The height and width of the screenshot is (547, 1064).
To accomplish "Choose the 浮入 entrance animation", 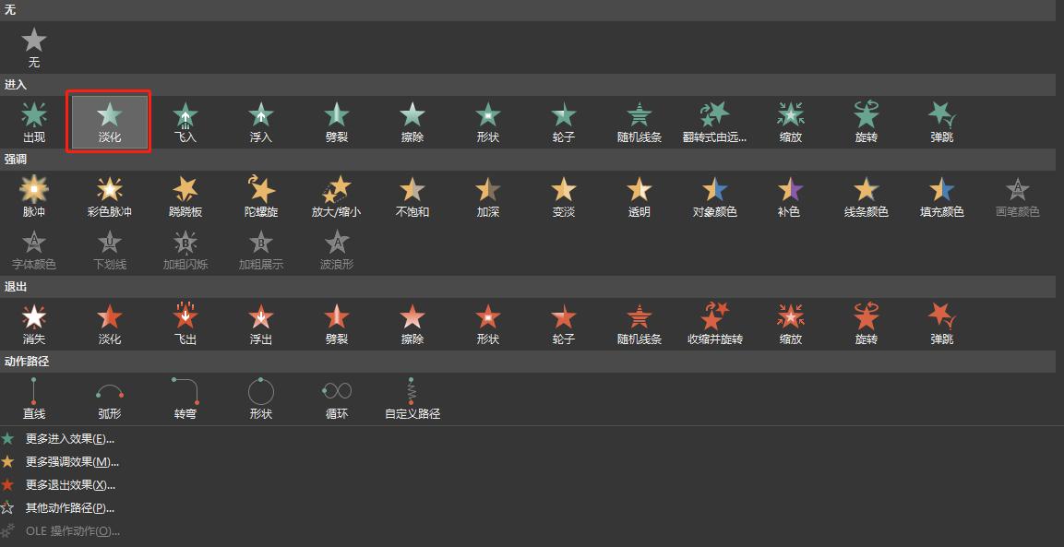I will click(260, 121).
